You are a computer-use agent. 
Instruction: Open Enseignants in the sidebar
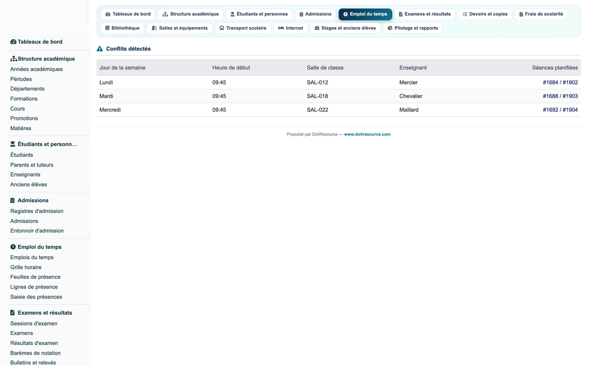click(x=26, y=174)
